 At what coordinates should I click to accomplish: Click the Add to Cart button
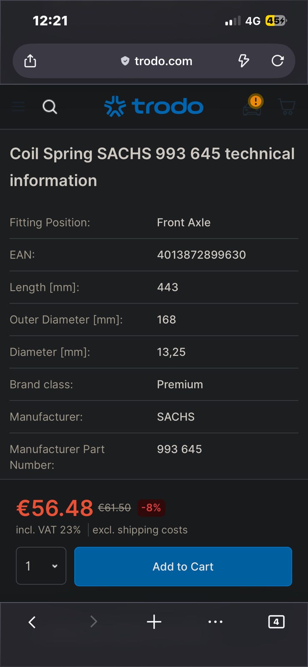[183, 566]
